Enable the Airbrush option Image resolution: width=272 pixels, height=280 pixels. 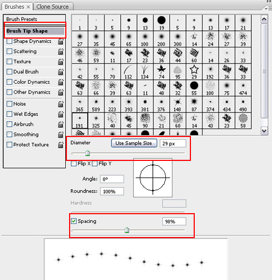point(9,125)
